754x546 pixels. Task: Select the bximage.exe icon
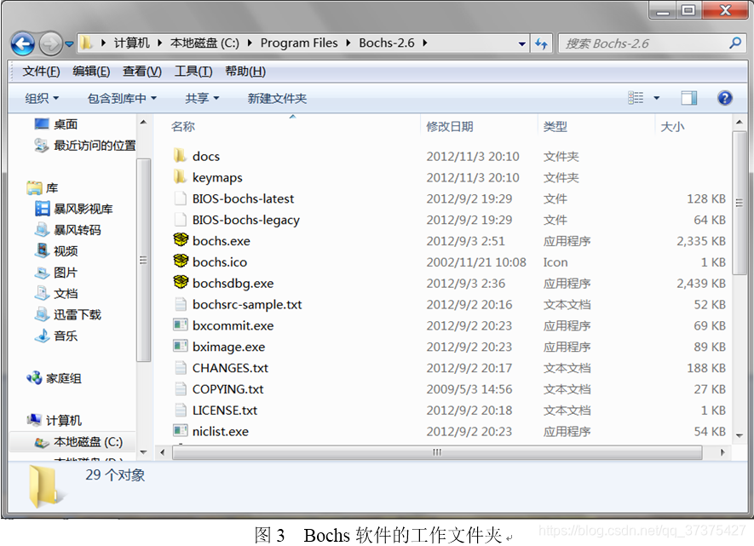pyautogui.click(x=181, y=346)
